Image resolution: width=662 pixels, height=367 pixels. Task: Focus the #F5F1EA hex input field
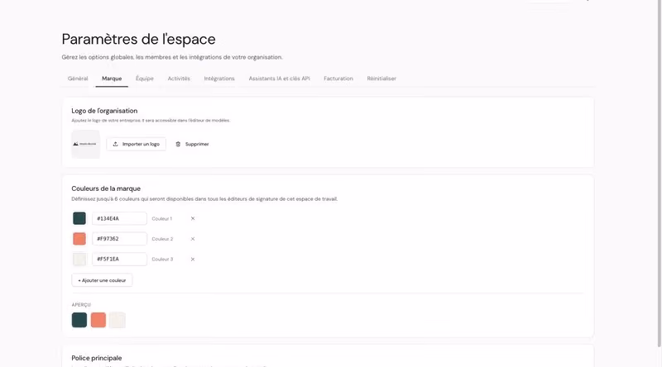click(119, 259)
